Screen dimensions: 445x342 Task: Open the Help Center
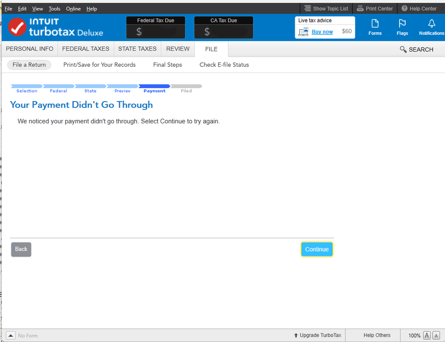(x=419, y=8)
